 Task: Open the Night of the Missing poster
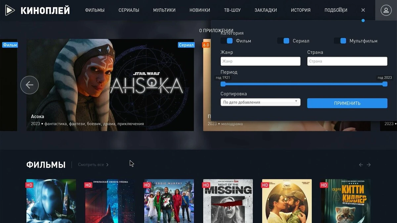pos(228,201)
